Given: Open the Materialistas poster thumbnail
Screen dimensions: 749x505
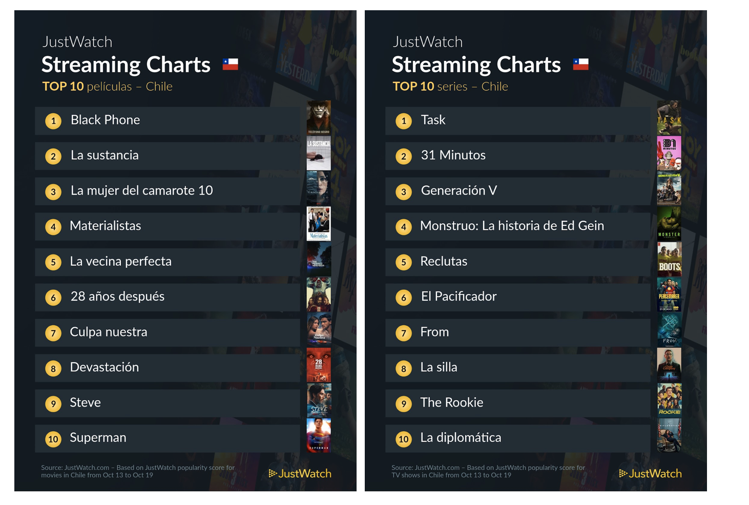Looking at the screenshot, I should 319,224.
